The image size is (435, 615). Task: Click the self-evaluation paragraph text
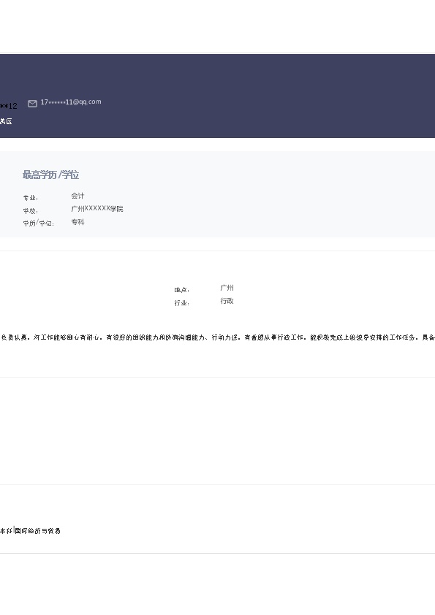[x=218, y=337]
